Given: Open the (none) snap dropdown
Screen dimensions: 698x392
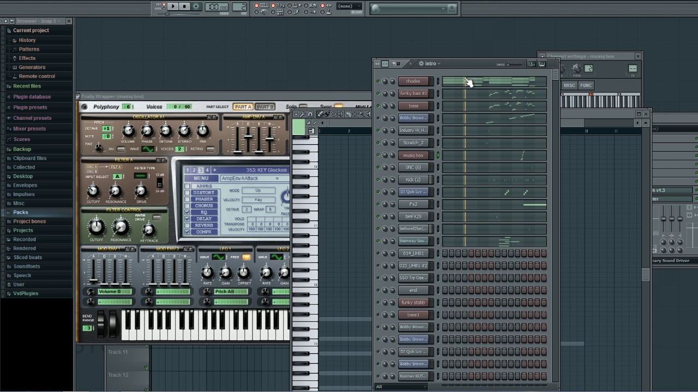Looking at the screenshot, I should (350, 6).
